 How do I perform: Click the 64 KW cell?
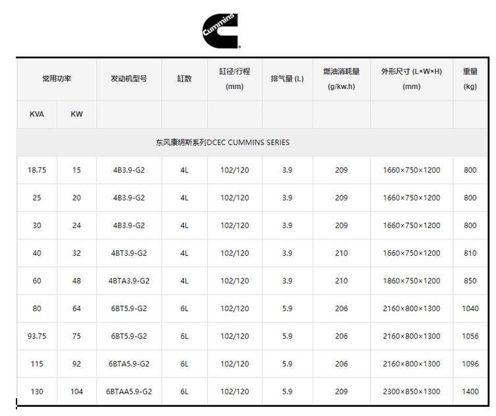point(77,309)
